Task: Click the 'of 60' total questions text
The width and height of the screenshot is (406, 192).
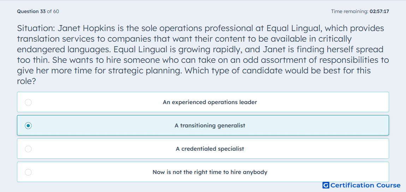Action: tap(53, 11)
